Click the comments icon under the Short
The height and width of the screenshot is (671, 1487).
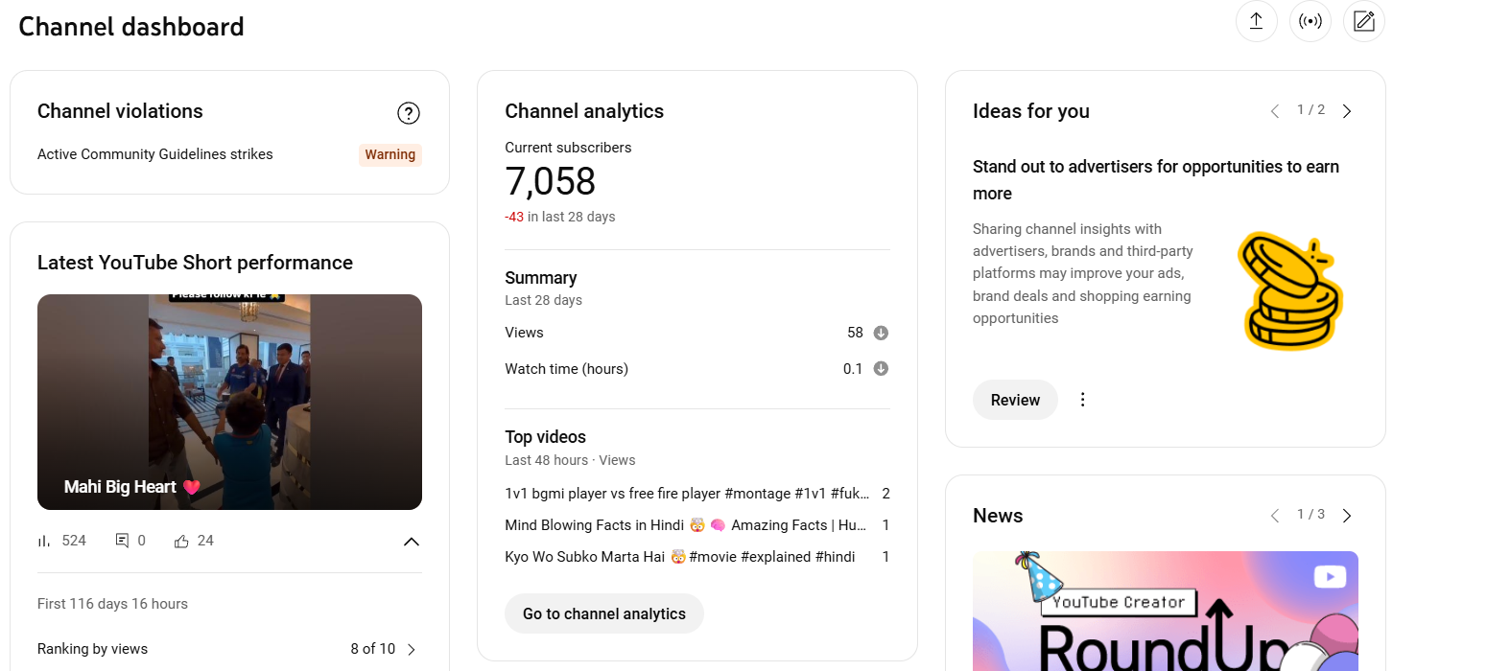click(x=122, y=541)
